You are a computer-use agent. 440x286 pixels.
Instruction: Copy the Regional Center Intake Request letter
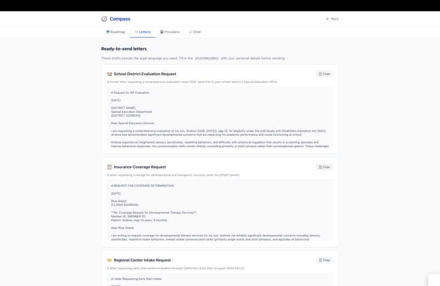(x=324, y=260)
